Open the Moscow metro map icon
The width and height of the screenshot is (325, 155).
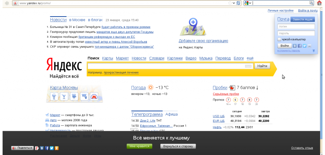[x=94, y=97]
